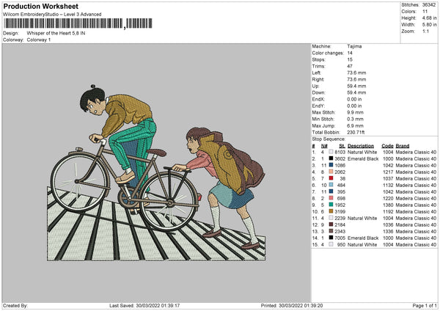Select the 'Wilcom EmbroideryStudio – Level 3 Advanced' line

pos(52,15)
